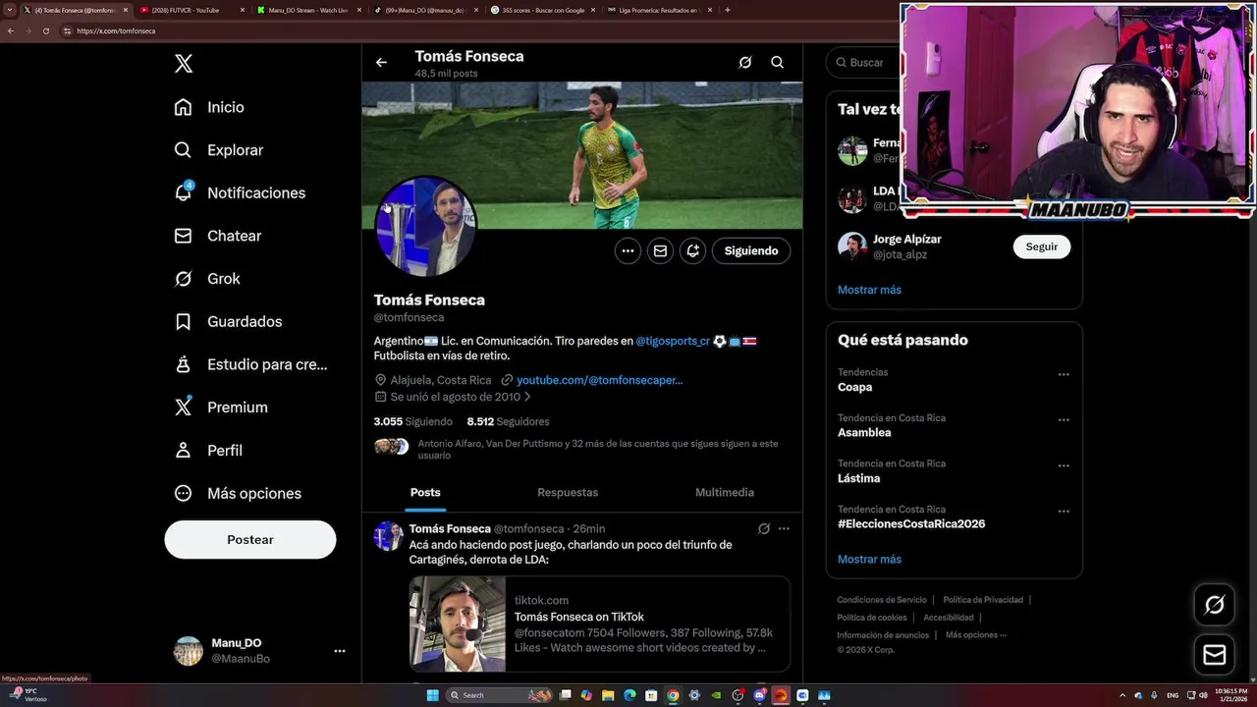Open Tomás Fonseca profile photo
Viewport: 1257px width, 707px height.
tap(426, 227)
